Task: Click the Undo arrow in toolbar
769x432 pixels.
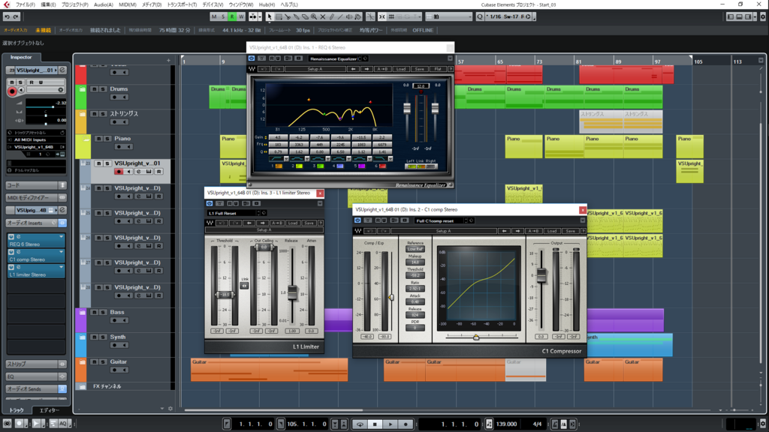Action: point(7,16)
